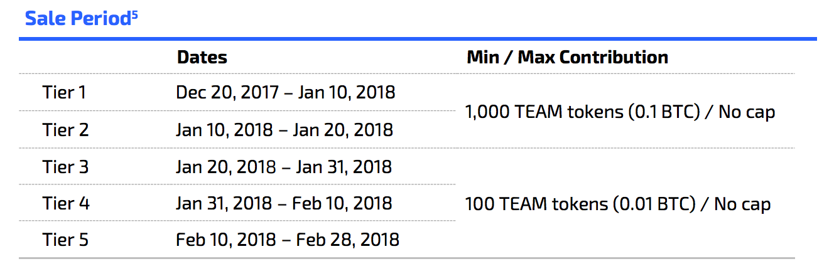This screenshot has width=834, height=276.
Task: Click the Jan 20, 2018 – Jan 31, 2018 range
Action: pos(284,167)
